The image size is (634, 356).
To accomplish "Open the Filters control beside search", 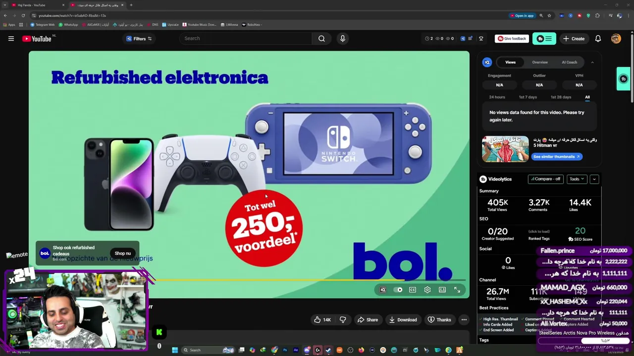I will click(x=139, y=39).
